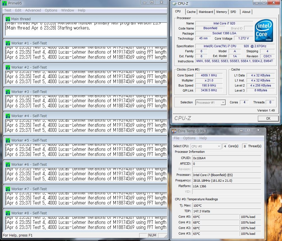The height and width of the screenshot is (241, 282).
Task: Click the CPU-Z title bar icon
Action: [174, 3]
